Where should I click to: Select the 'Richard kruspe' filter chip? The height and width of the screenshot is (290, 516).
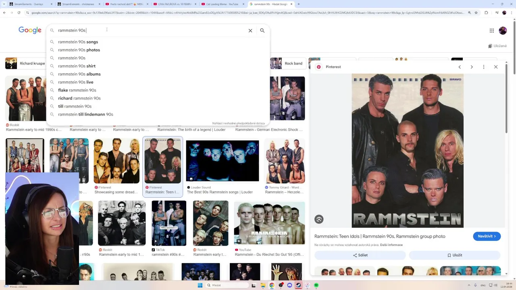(25, 63)
